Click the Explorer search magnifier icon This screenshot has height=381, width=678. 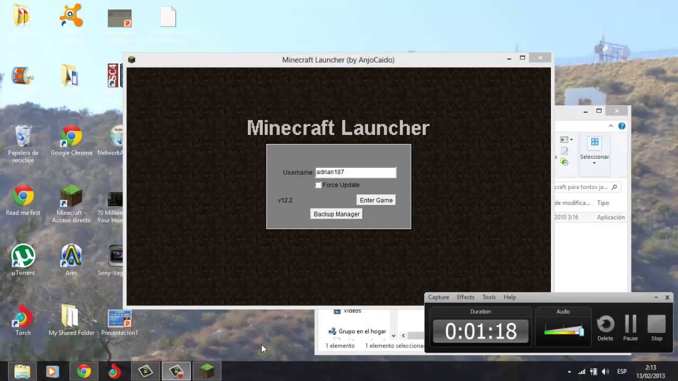[614, 187]
